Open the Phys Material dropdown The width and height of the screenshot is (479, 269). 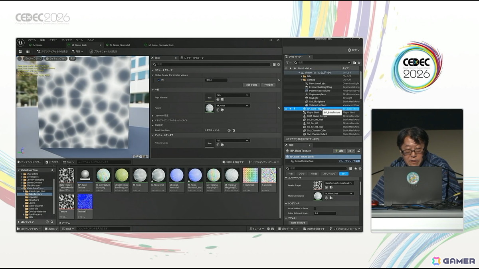tap(233, 95)
